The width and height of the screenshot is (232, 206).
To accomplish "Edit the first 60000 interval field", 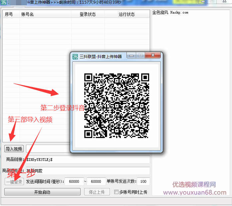I will [74, 181].
